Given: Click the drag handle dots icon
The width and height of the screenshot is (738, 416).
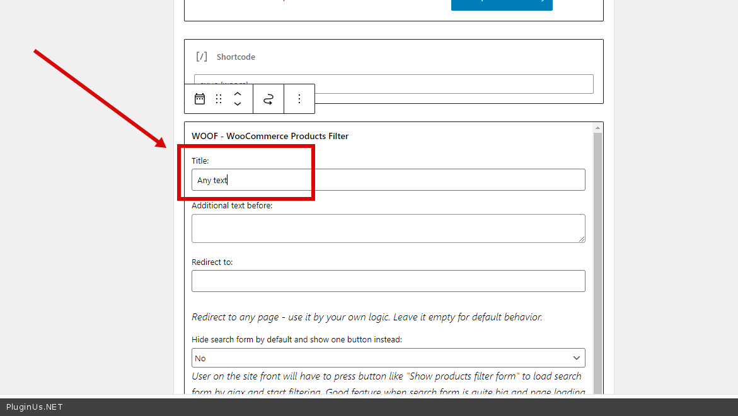Looking at the screenshot, I should (x=219, y=99).
